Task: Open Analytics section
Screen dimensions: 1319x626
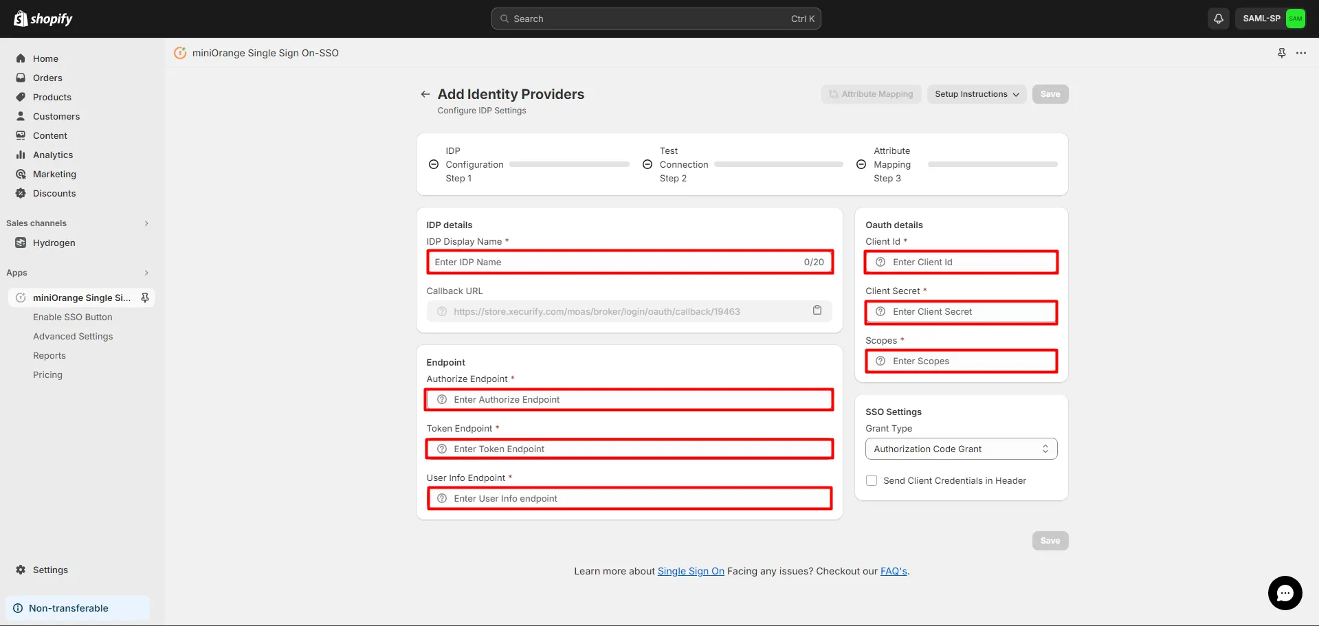Action: [x=53, y=155]
